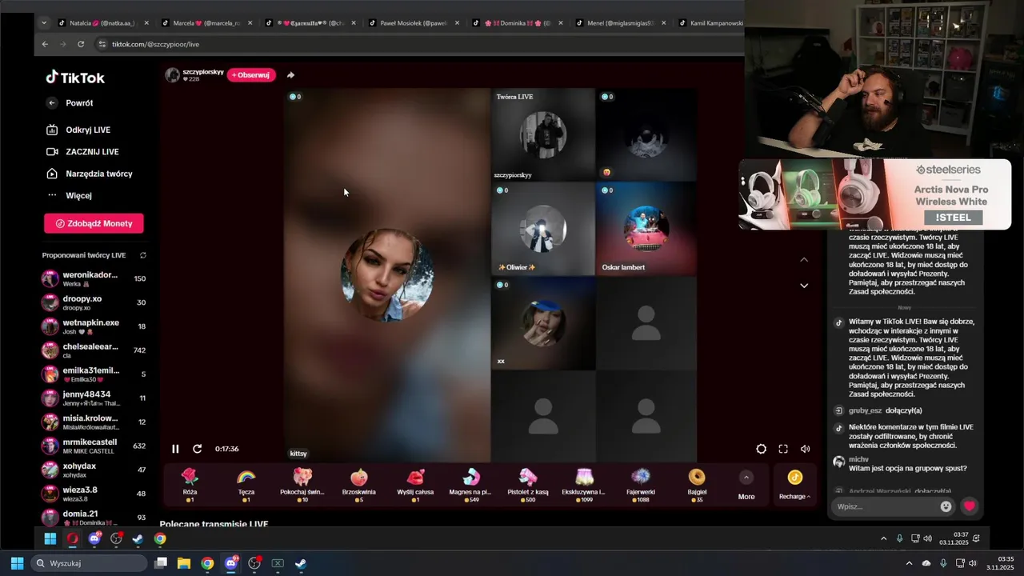The width and height of the screenshot is (1024, 576).
Task: Open the Oskar lambert guest tile
Action: click(646, 229)
